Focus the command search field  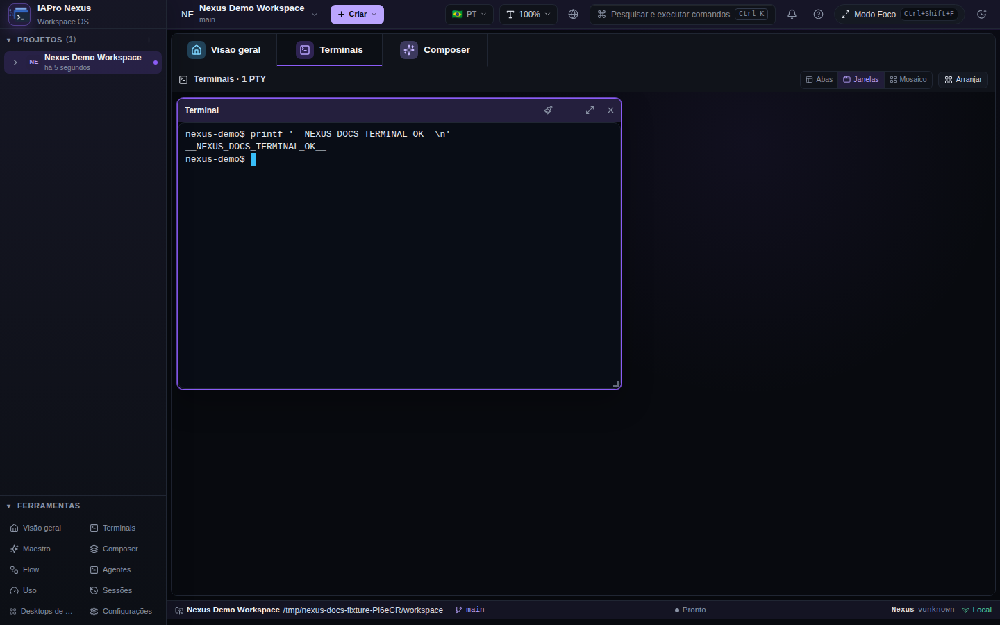click(x=682, y=14)
